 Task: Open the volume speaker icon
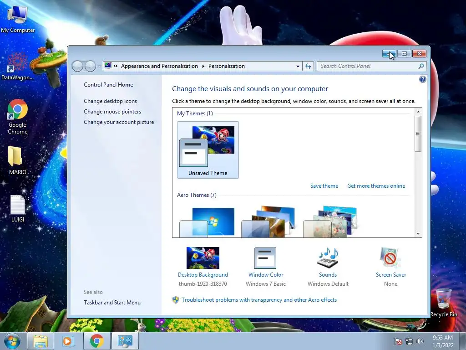420,341
